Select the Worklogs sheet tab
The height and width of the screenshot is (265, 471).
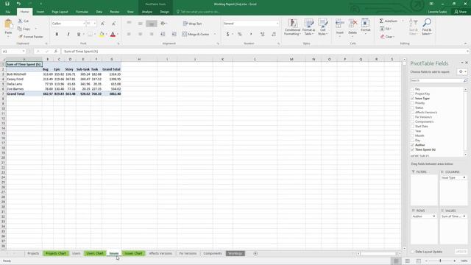click(x=235, y=253)
